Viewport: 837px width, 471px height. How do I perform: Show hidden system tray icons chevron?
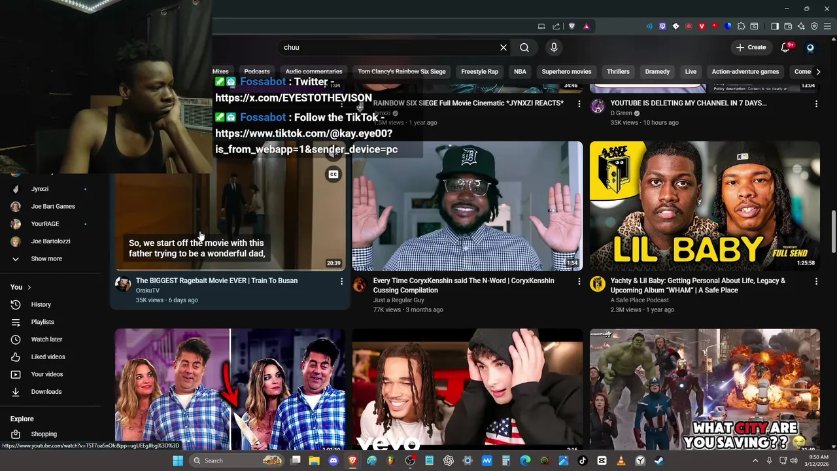pos(755,461)
